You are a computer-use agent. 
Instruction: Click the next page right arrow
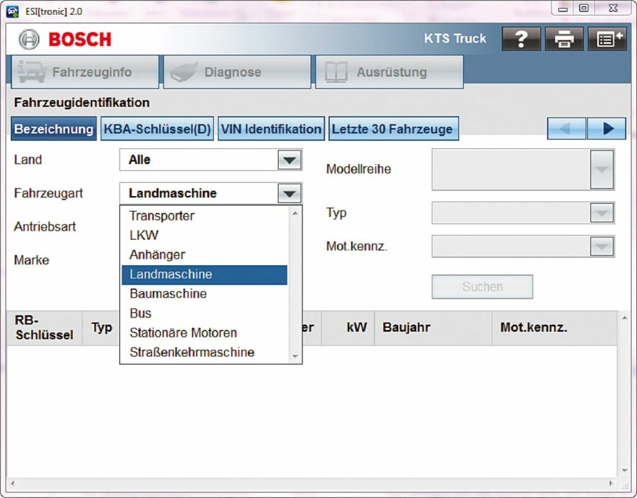pos(606,129)
